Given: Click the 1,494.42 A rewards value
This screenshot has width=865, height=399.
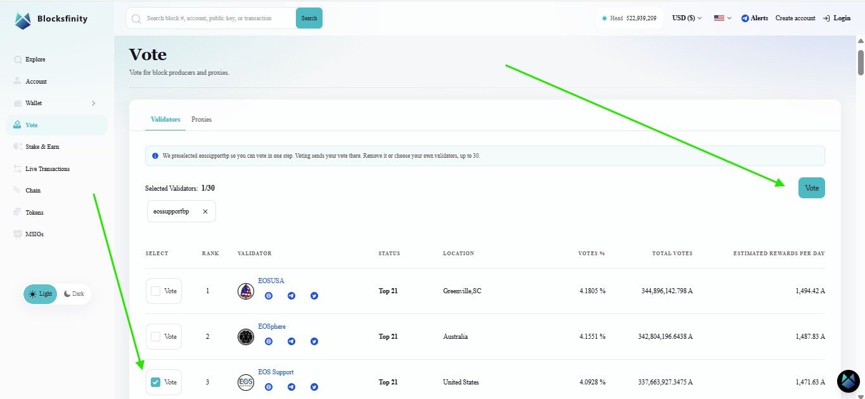Looking at the screenshot, I should [x=811, y=291].
